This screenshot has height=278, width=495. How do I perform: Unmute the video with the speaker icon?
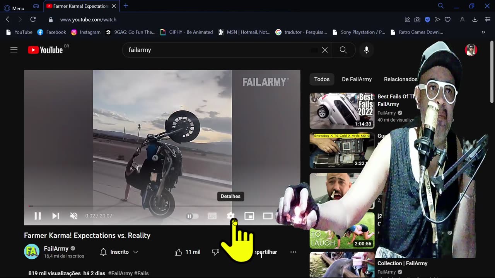tap(74, 216)
